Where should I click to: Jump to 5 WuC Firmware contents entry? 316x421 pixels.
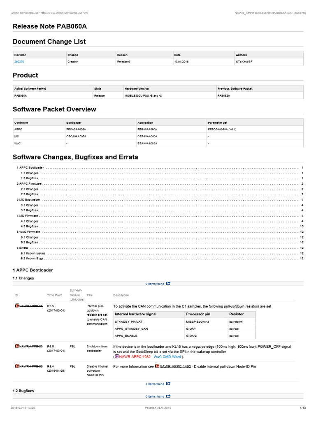28,232
